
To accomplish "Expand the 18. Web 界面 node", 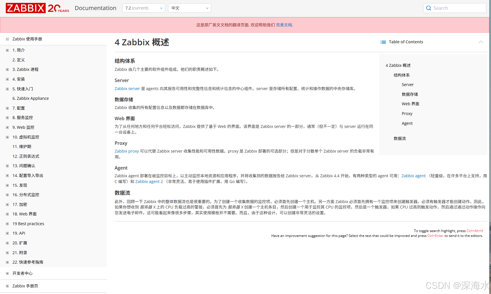I will tap(7, 214).
